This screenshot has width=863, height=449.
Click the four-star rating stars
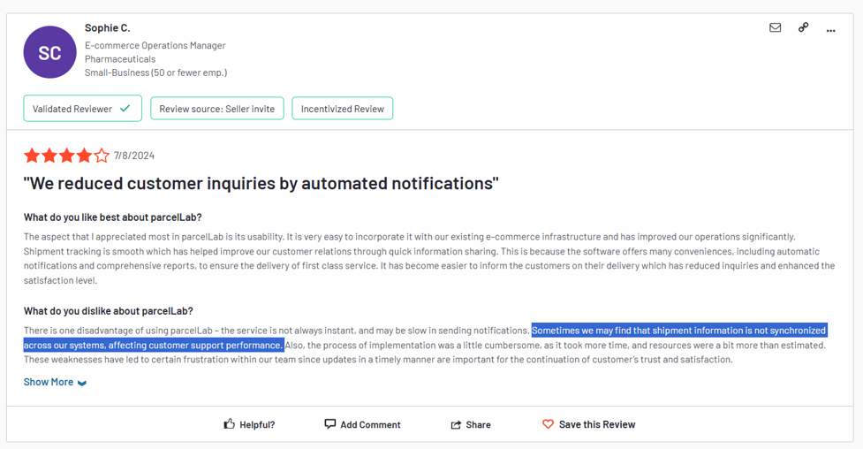click(66, 156)
